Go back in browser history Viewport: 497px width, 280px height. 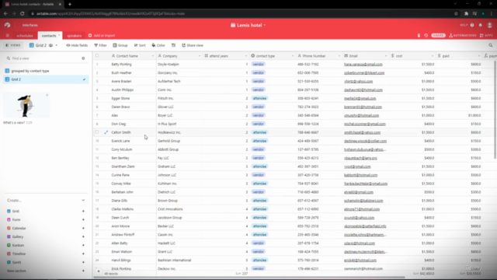(x=5, y=14)
